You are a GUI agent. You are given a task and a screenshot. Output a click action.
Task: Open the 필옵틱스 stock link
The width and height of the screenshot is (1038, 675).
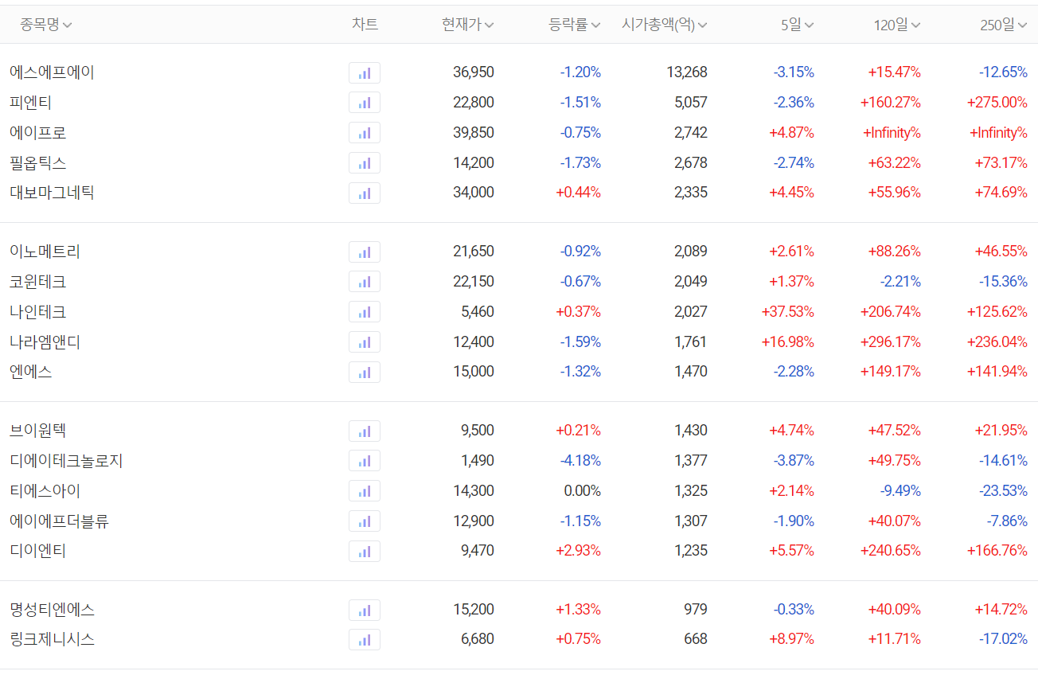click(x=38, y=163)
